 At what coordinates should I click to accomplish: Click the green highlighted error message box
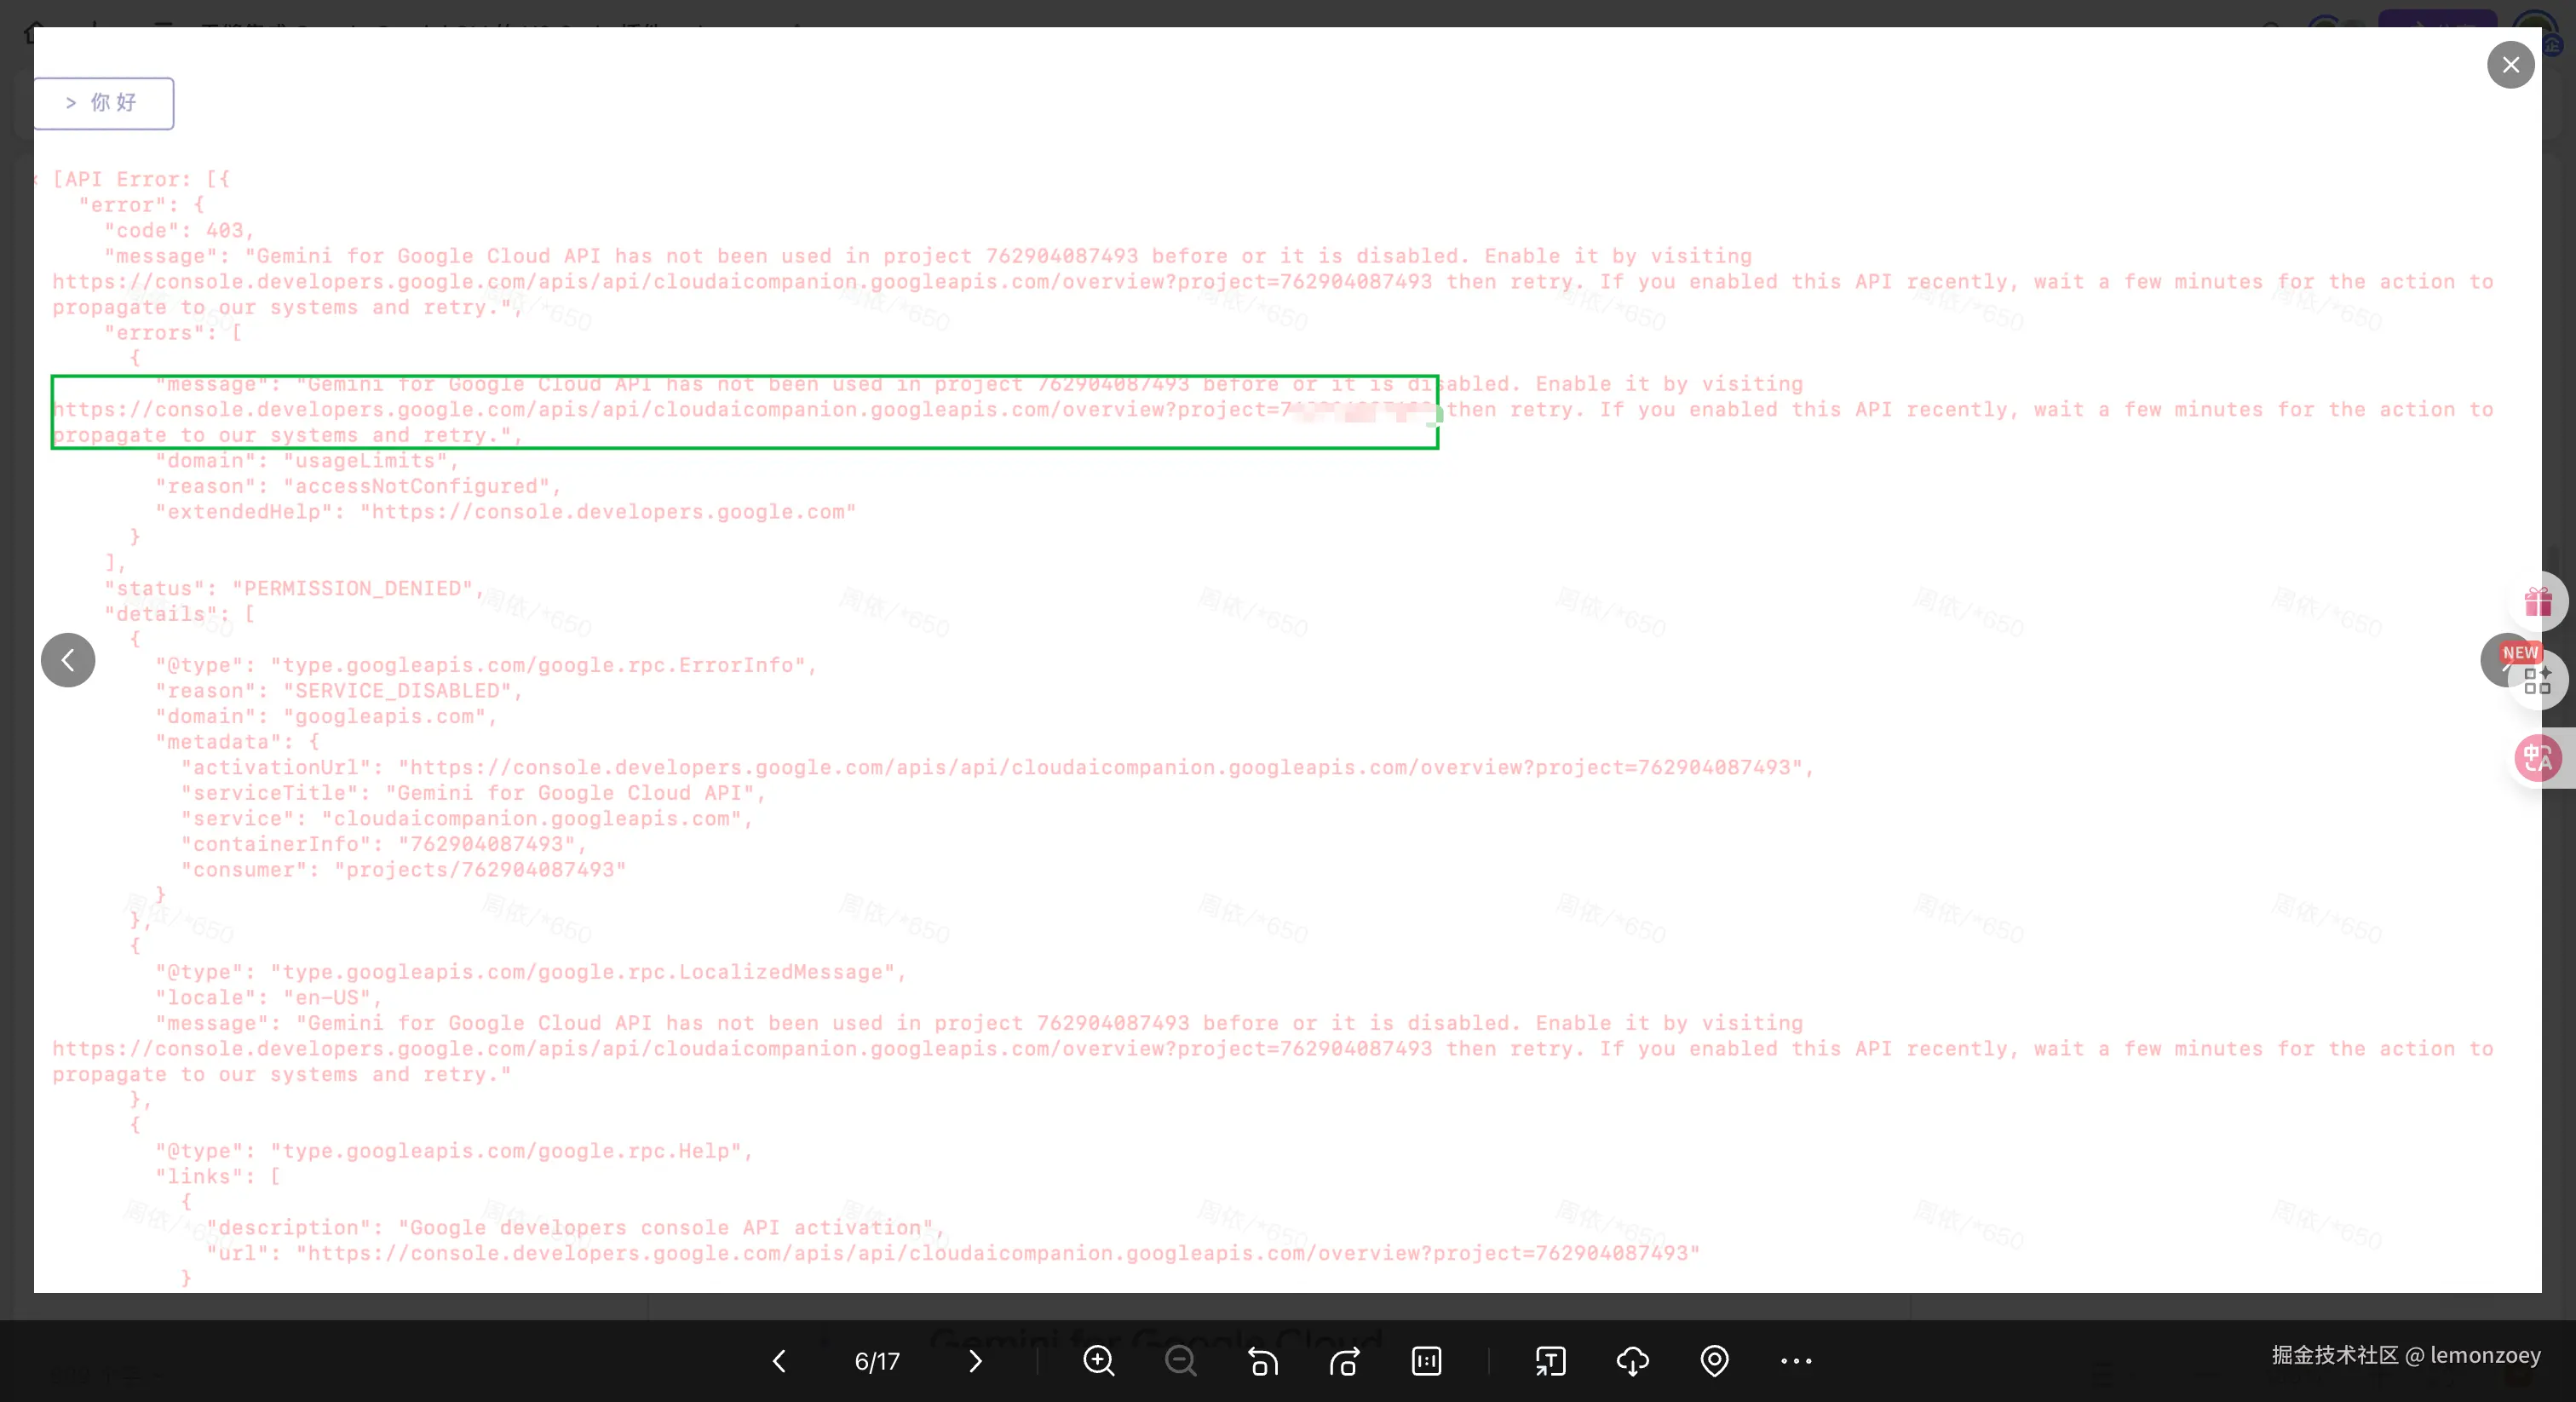click(x=744, y=412)
